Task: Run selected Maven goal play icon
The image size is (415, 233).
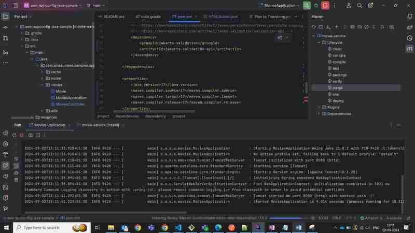Action: coord(345,27)
